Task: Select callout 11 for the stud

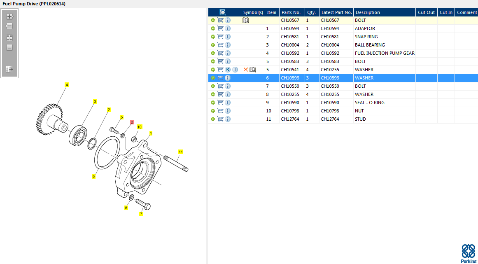Action: pos(180,152)
